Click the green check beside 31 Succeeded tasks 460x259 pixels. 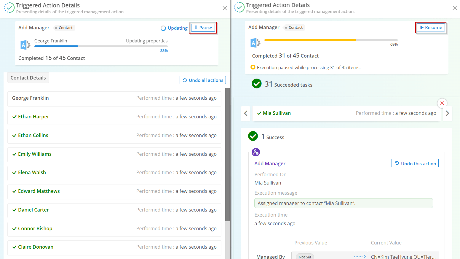point(257,84)
